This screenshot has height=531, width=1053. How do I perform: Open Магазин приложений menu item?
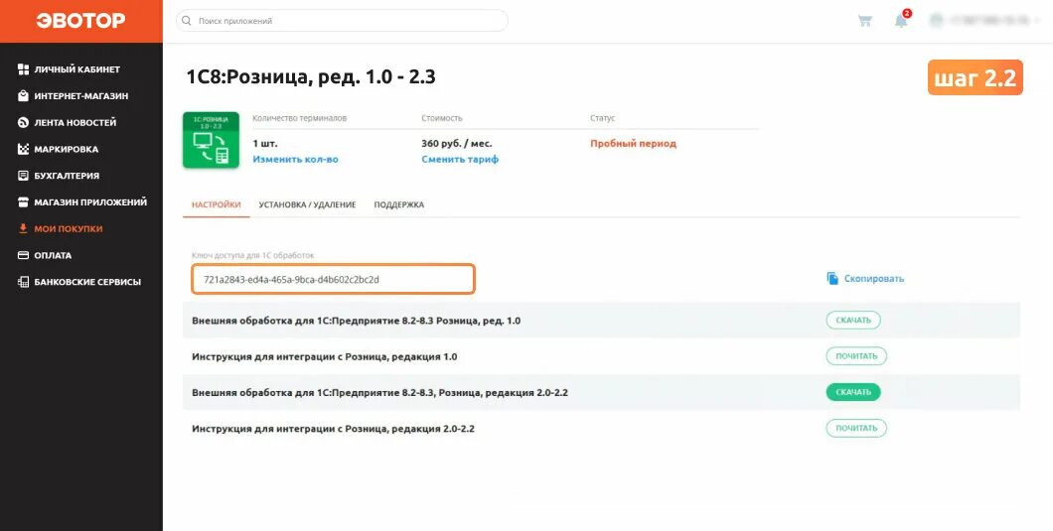coord(90,202)
